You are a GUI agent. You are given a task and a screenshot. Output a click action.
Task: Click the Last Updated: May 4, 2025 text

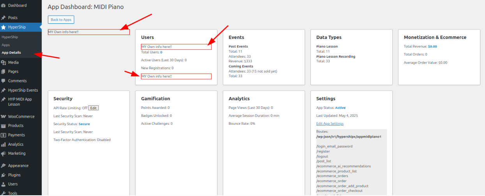[x=337, y=116]
